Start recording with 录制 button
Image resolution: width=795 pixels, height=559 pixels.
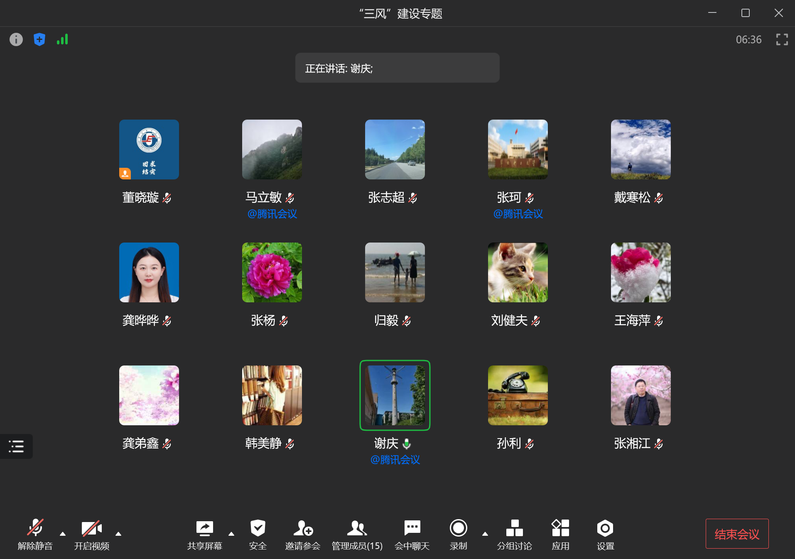(459, 534)
